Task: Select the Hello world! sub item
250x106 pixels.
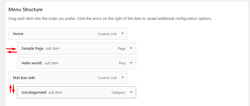Action: (76, 63)
